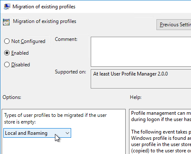191x154 pixels.
Task: Click the Supported on: label
Action: pos(70,72)
